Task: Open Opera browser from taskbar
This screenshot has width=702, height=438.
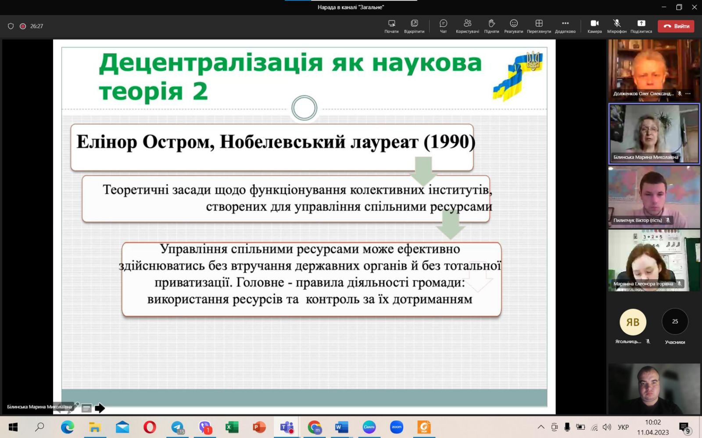Action: click(x=150, y=427)
